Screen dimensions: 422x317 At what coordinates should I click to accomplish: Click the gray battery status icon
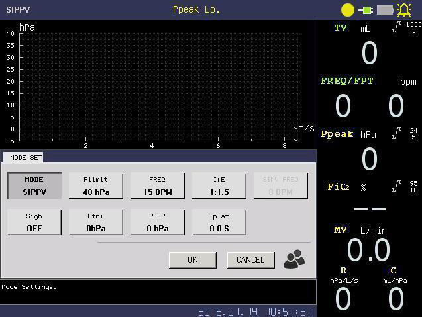point(385,10)
